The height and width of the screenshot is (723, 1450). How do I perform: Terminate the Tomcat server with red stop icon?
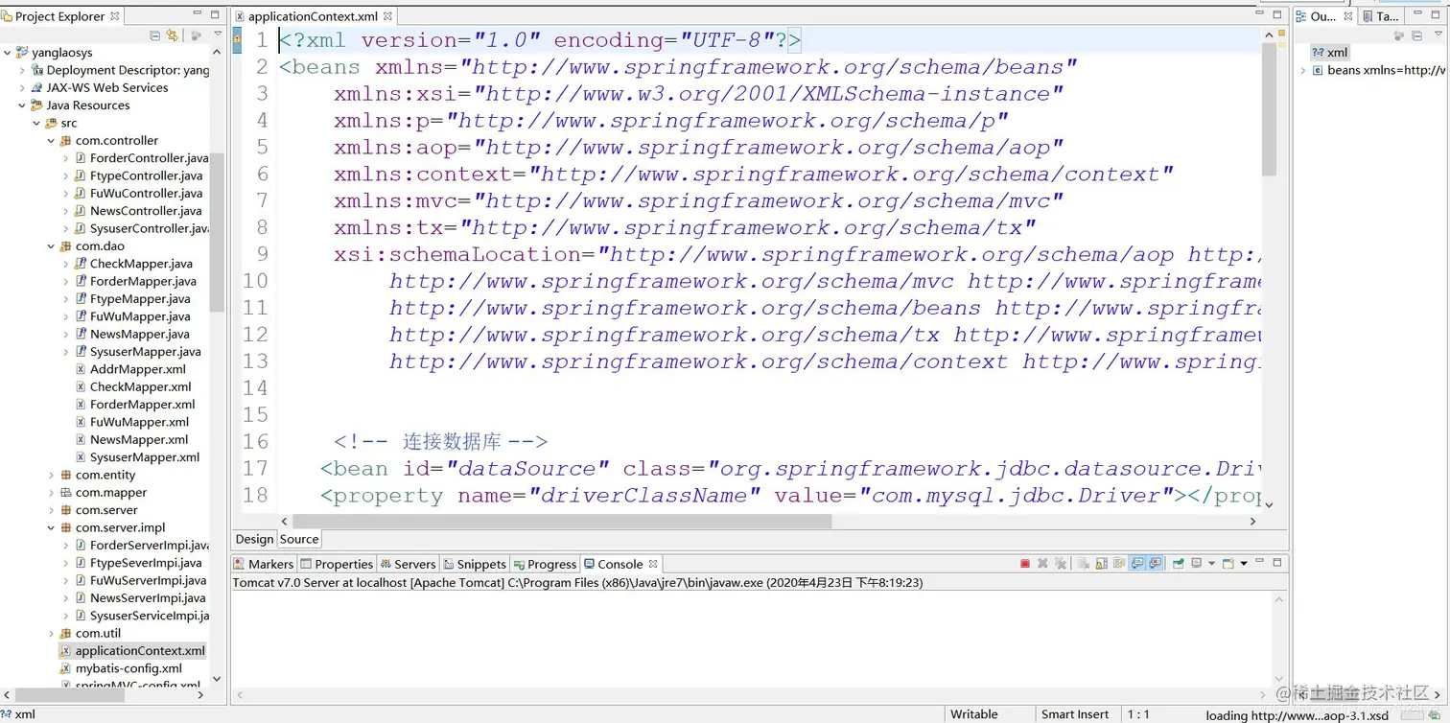[1025, 564]
